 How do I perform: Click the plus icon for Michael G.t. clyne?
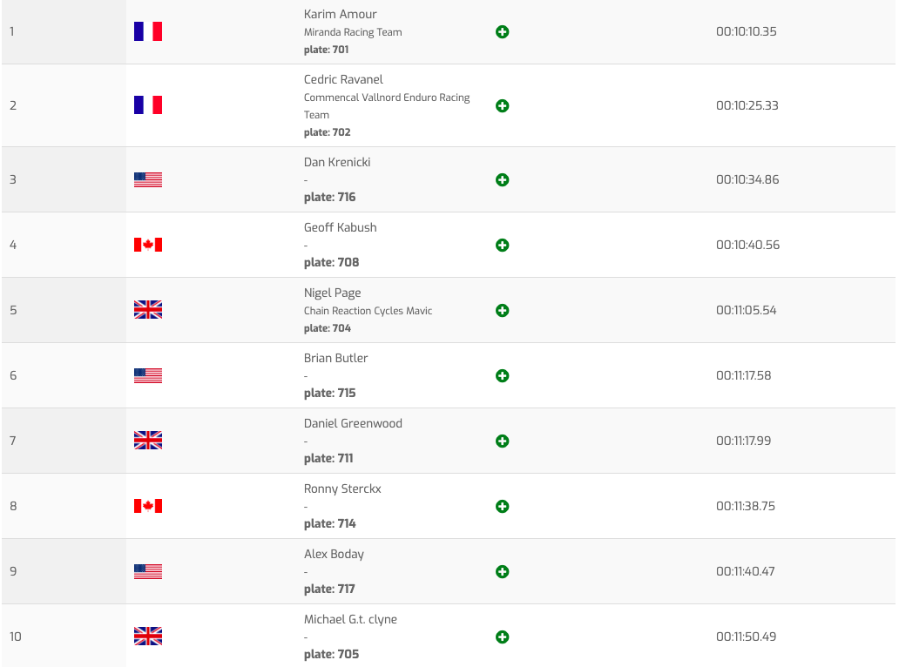(502, 637)
